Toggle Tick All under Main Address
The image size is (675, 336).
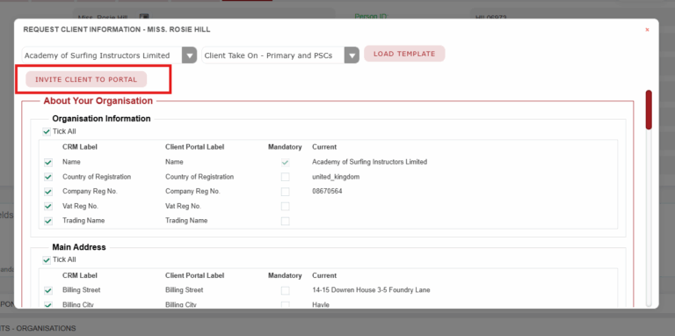pos(47,259)
